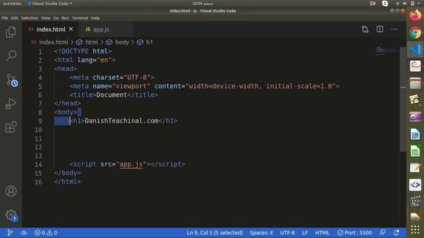Click Live Server Port : 5500 status
This screenshot has width=424, height=238.
354,233
